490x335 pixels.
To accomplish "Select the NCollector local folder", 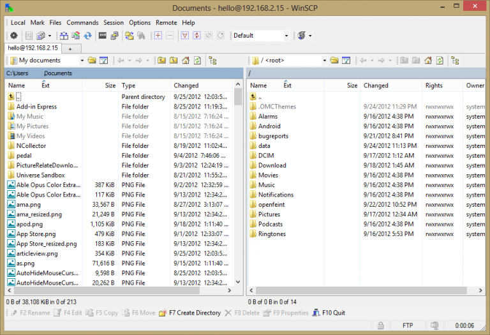I will click(x=31, y=145).
